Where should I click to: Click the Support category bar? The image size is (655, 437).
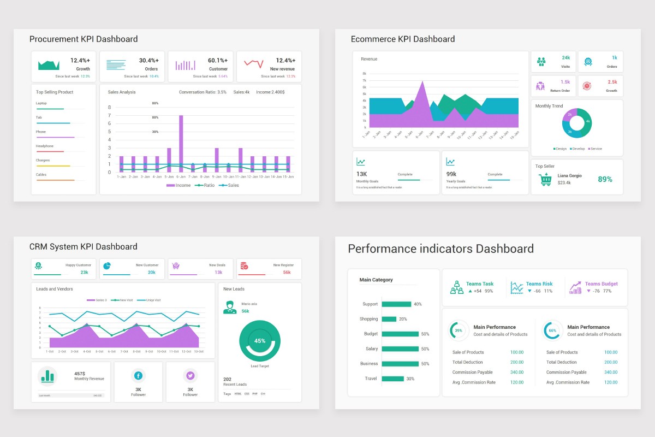(396, 304)
